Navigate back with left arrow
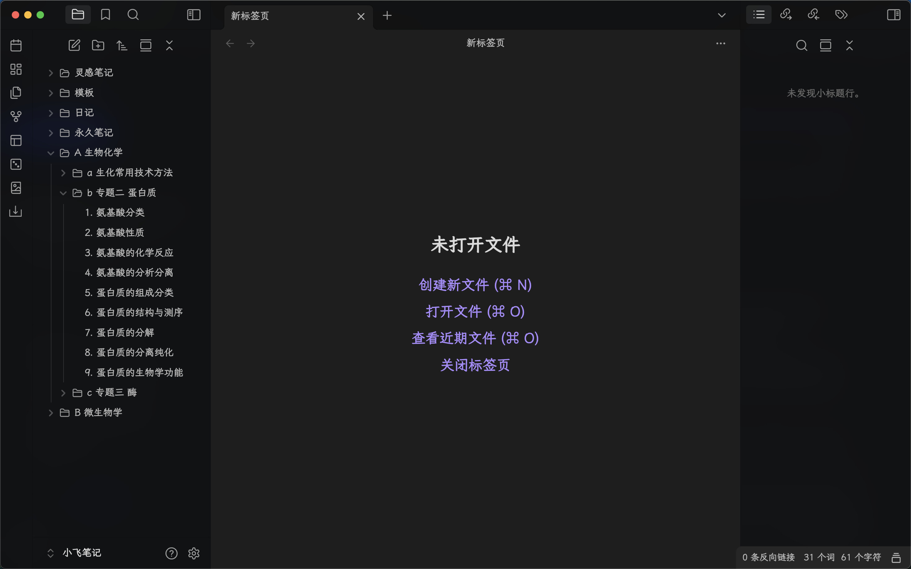The image size is (911, 569). (230, 43)
